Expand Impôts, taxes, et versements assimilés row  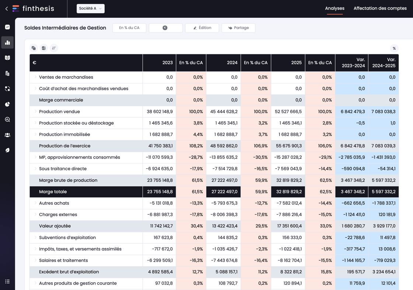pos(35,249)
